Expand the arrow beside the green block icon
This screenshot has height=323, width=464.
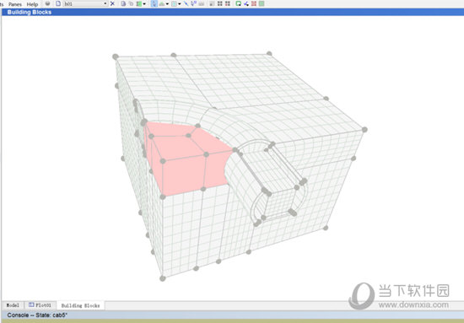(x=144, y=4)
